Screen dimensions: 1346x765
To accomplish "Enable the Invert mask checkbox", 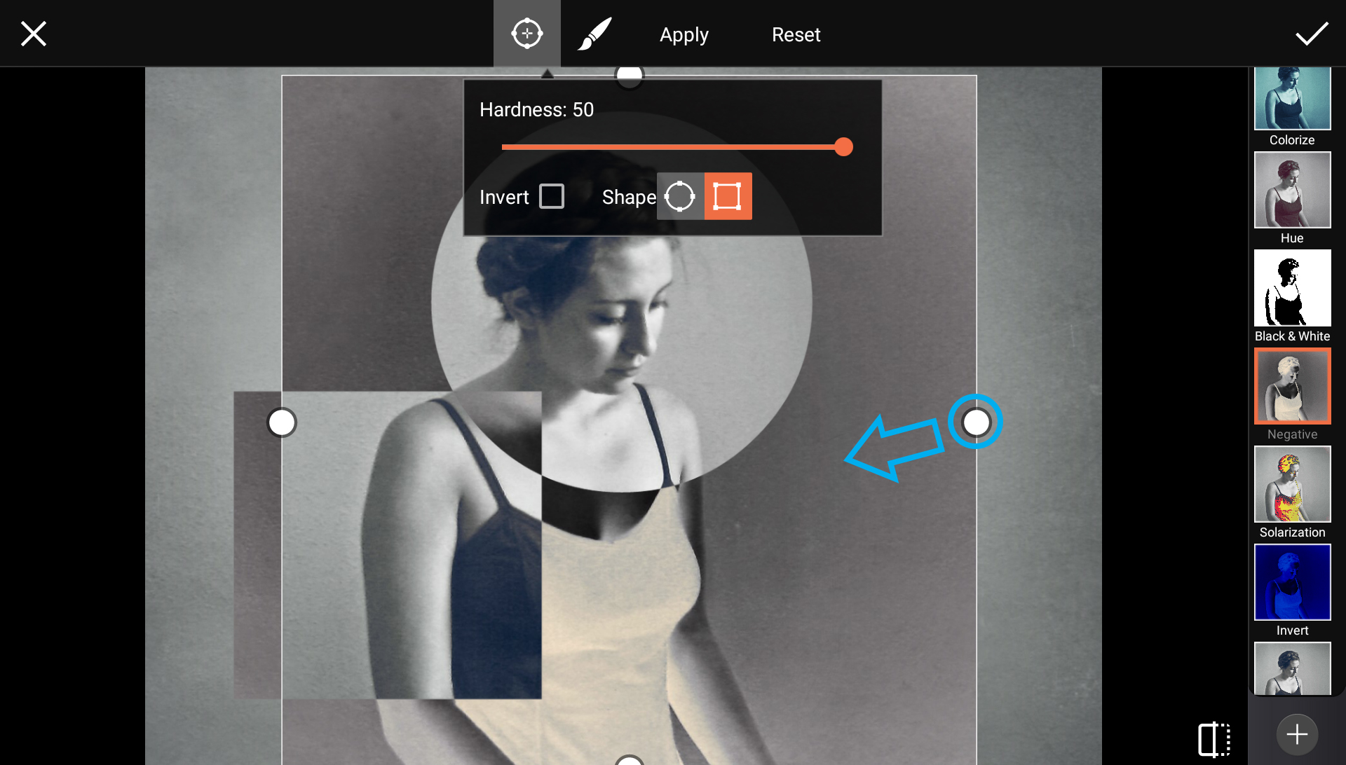I will 552,196.
